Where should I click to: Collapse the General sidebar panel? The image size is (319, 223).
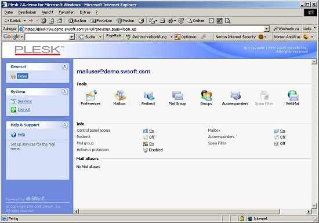point(65,66)
